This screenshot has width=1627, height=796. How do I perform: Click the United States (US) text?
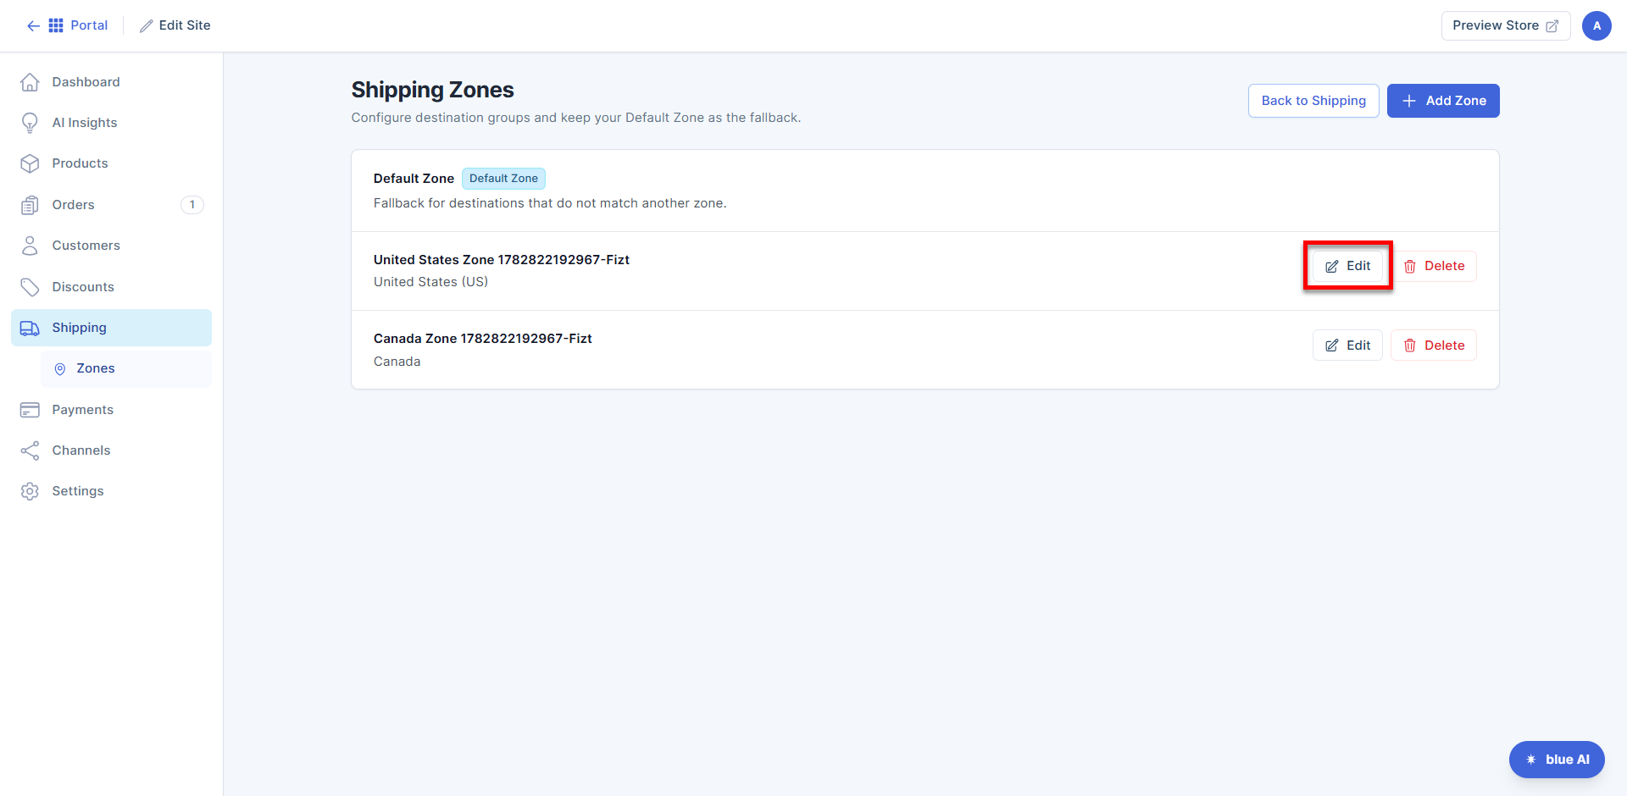(x=430, y=282)
